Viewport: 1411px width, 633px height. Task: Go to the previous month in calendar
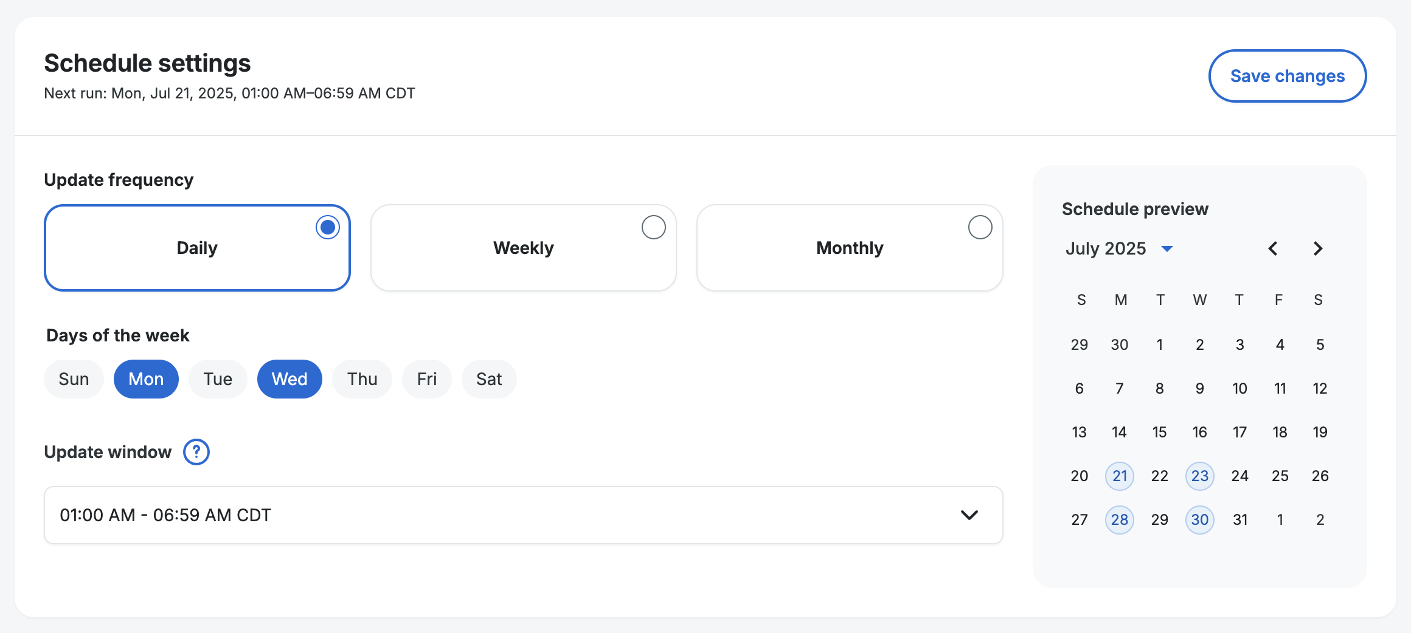click(1273, 248)
